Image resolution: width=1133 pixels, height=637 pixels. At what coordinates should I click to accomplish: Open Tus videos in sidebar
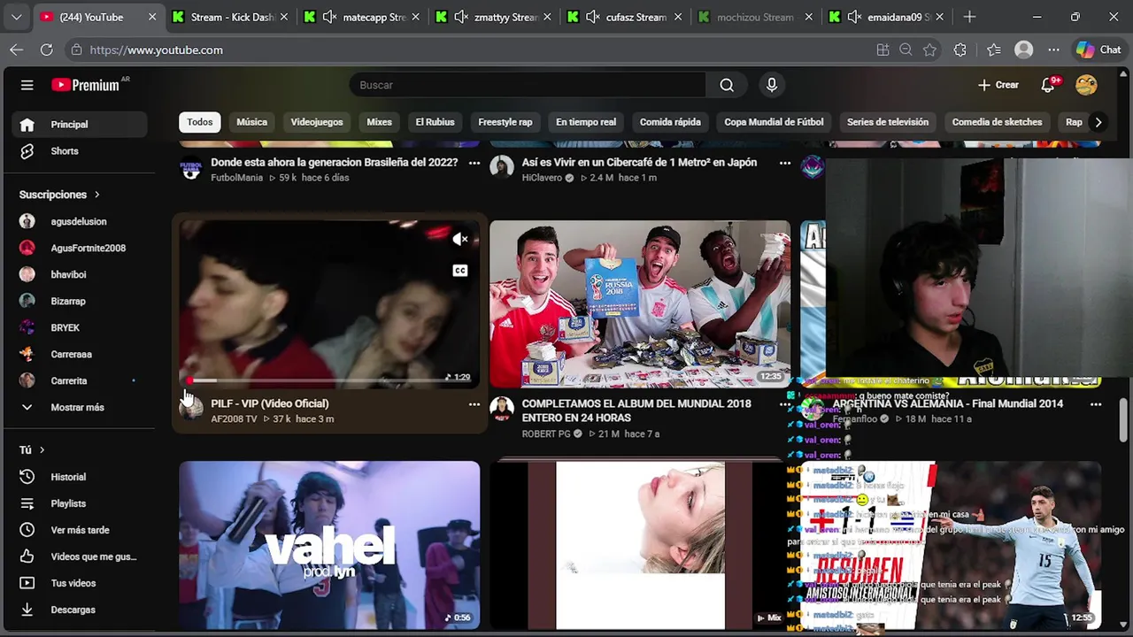pos(80,583)
